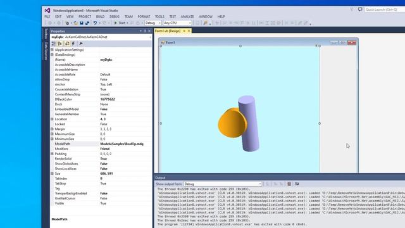Select the ShowLocalAxes property row
The width and height of the screenshot is (405, 228).
(101, 168)
